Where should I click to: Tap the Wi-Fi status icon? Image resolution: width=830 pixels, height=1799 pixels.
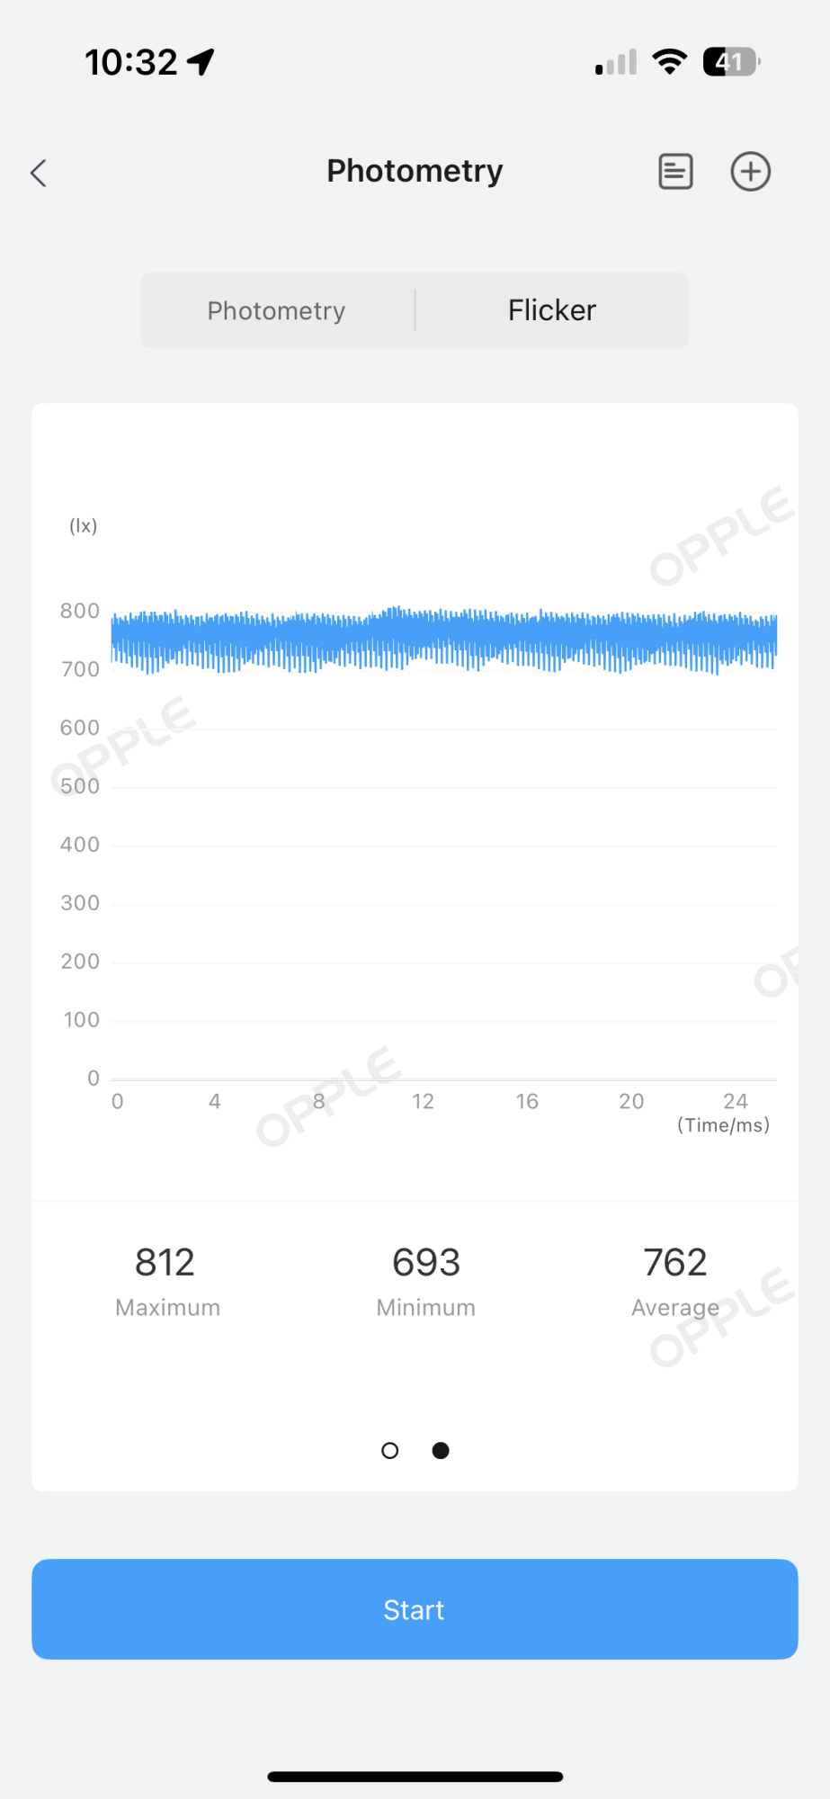click(669, 62)
